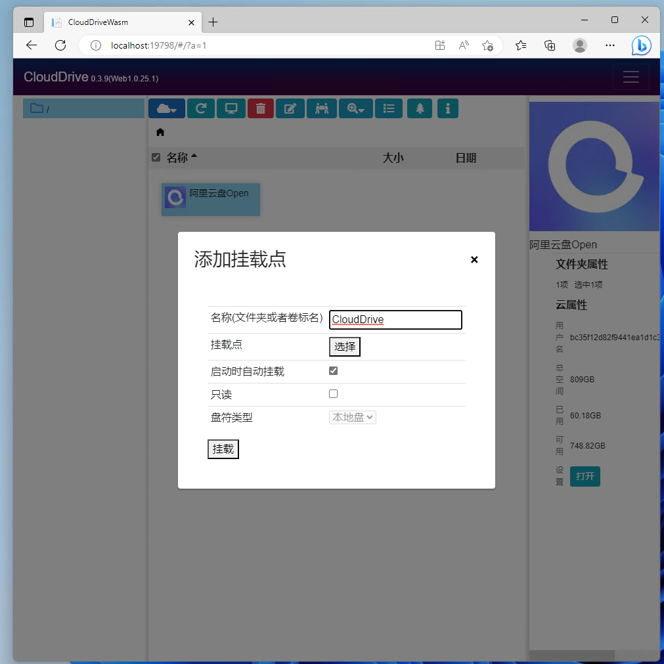Click the 阿里云盘 large preview image

point(594,166)
